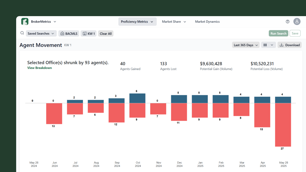The width and height of the screenshot is (306, 172).
Task: Click the $10,520,231 Potential Loss value
Action: tap(262, 64)
